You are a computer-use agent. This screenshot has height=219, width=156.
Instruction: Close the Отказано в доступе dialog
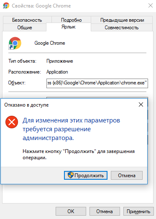pos(141,104)
